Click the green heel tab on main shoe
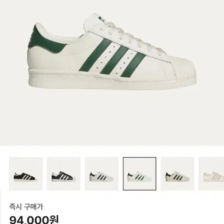Image resolution: width=224 pixels, height=224 pixels. (43, 42)
